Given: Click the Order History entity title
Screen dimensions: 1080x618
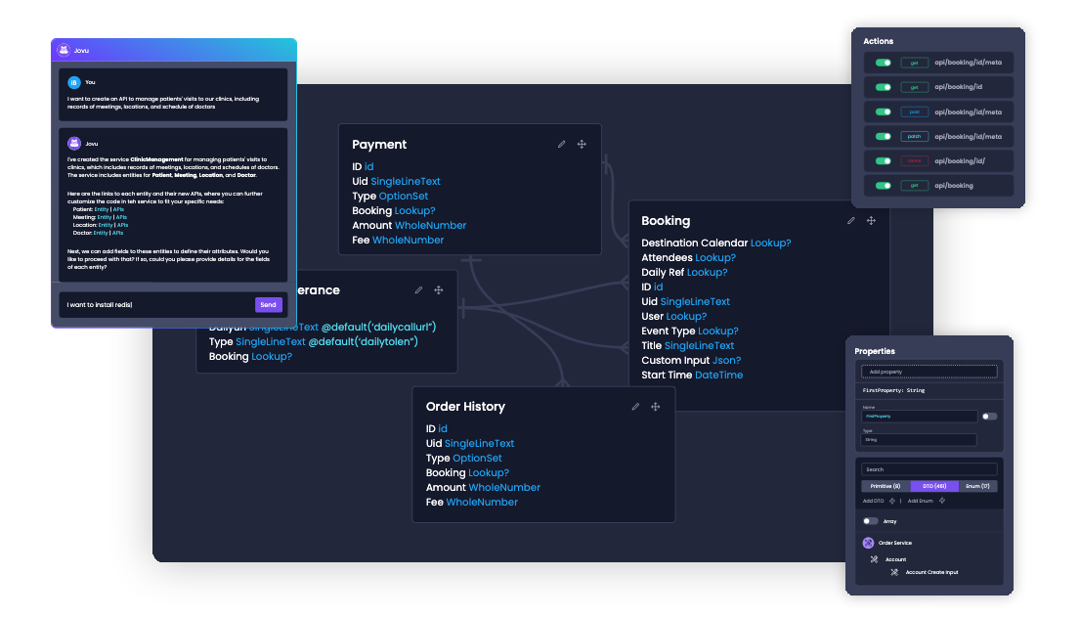Looking at the screenshot, I should [465, 407].
